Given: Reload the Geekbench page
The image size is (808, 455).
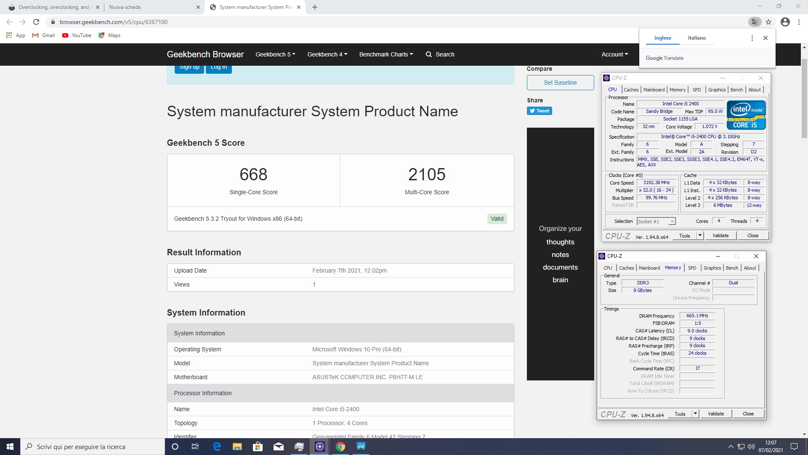Looking at the screenshot, I should [x=36, y=22].
